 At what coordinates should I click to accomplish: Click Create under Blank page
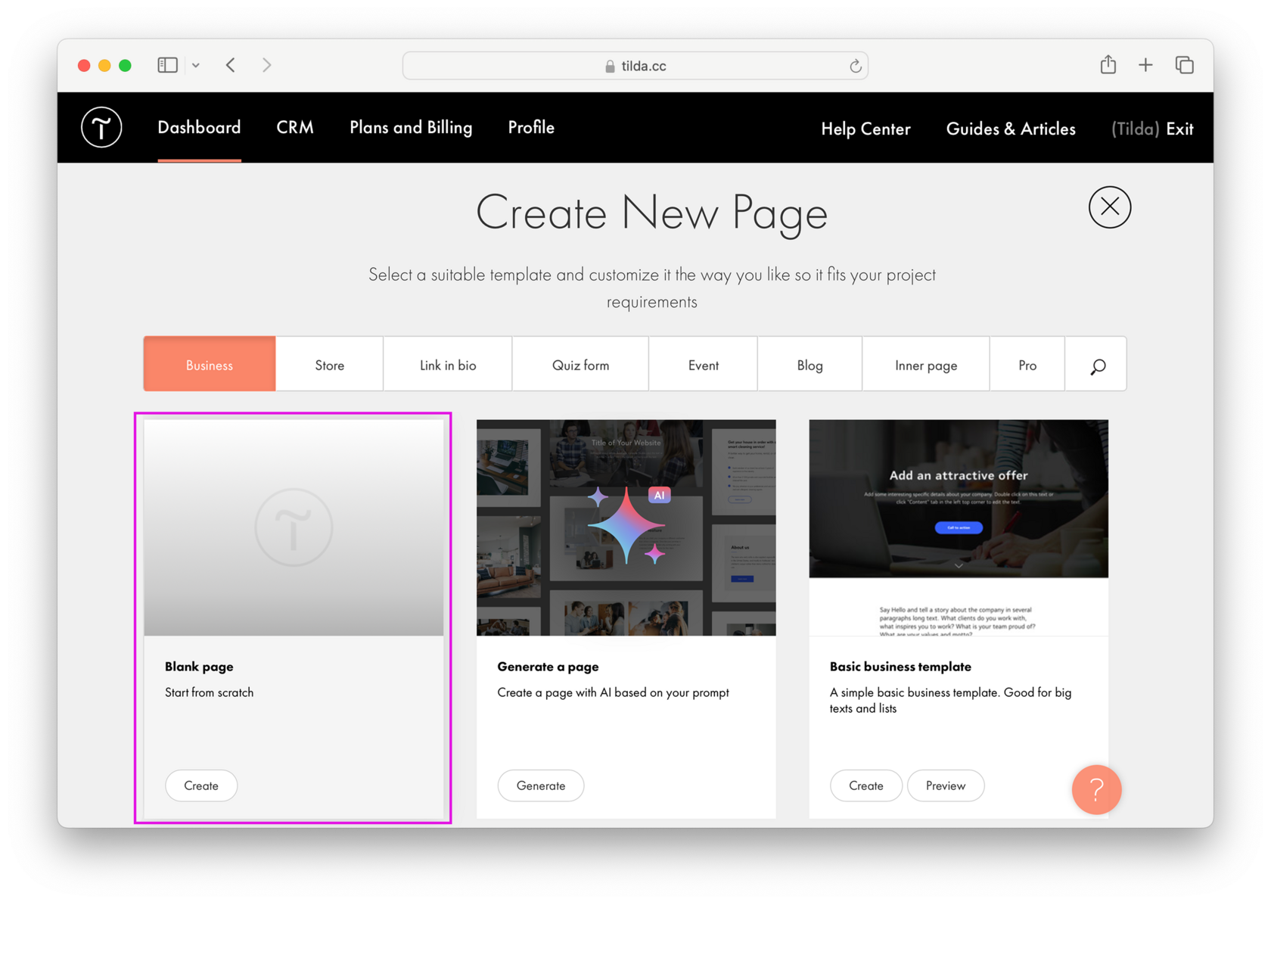[201, 785]
